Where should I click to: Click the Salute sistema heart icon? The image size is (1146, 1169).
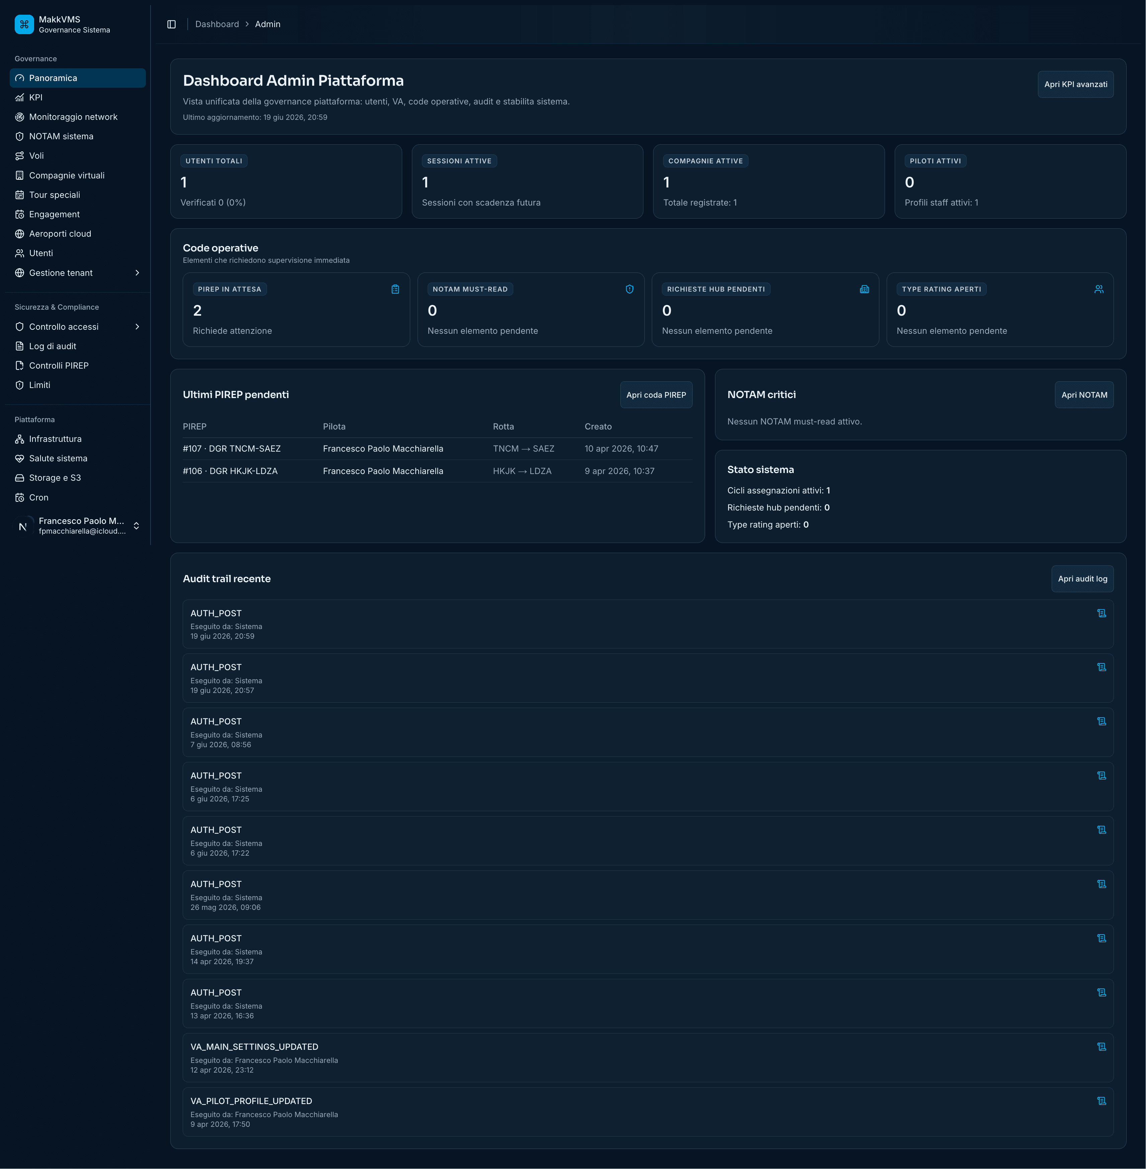click(x=19, y=458)
